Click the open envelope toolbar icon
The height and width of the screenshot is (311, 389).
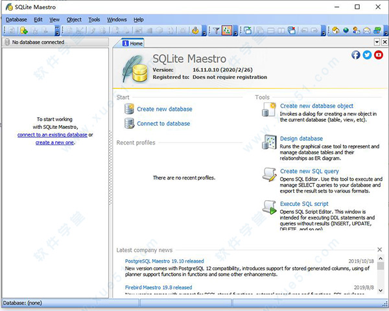367,30
